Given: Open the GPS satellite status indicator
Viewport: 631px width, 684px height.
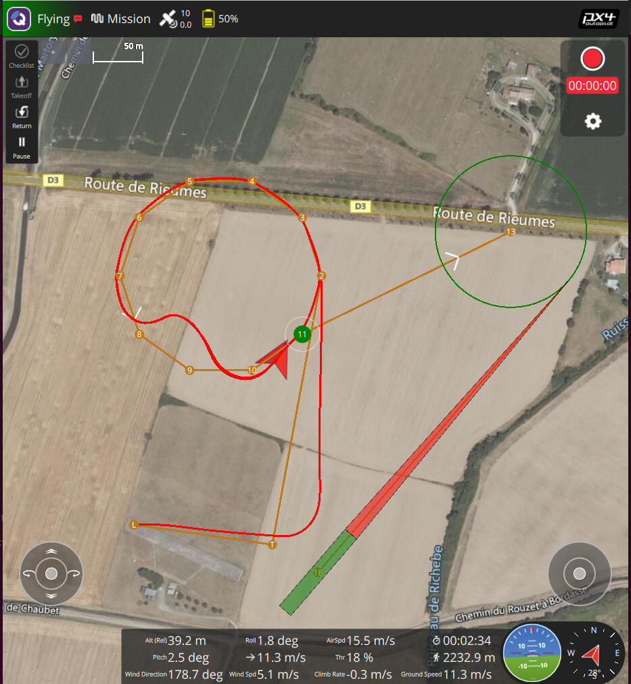Looking at the screenshot, I should (x=175, y=19).
